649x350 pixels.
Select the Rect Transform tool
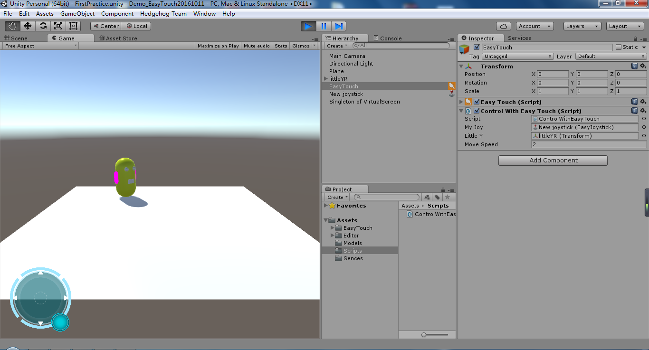(x=72, y=26)
